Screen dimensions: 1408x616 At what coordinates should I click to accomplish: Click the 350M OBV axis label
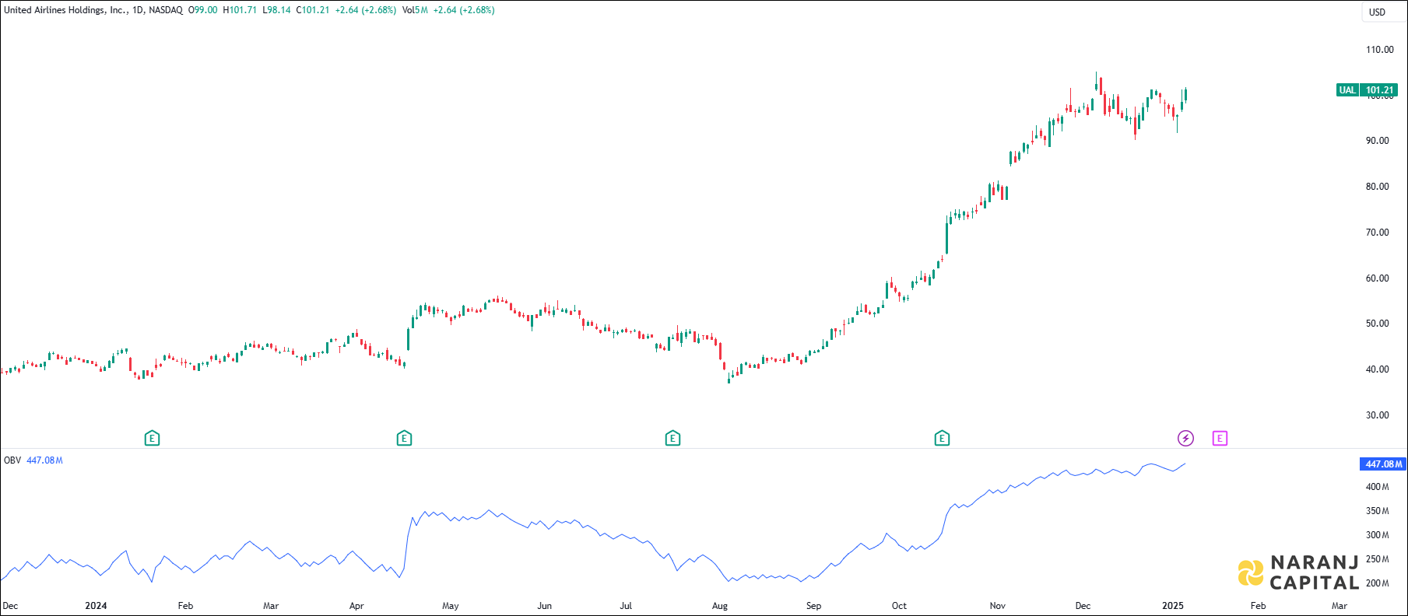click(1378, 511)
